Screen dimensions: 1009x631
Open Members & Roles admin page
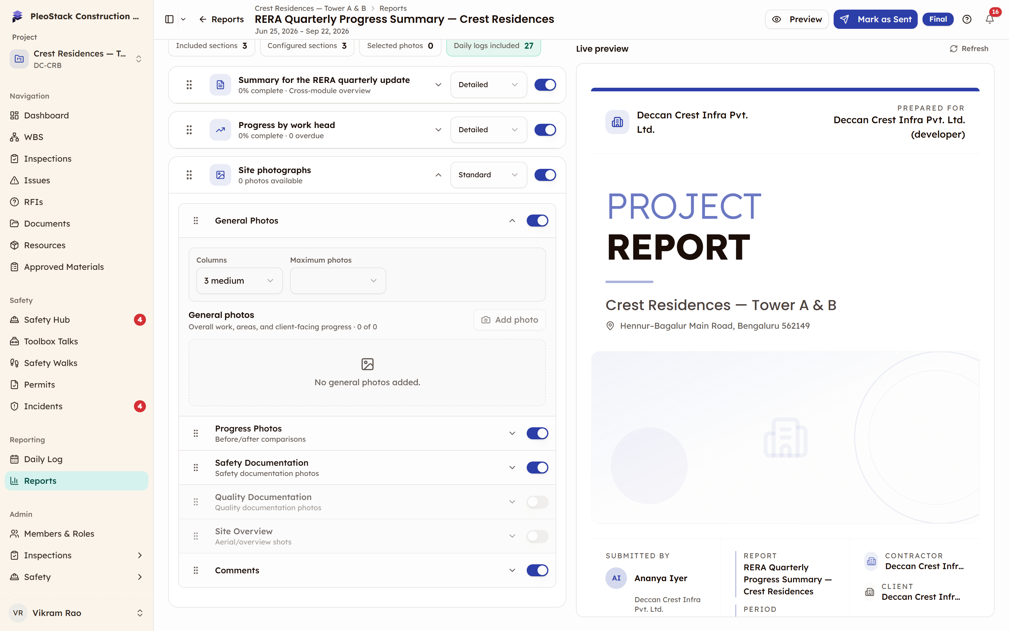point(77,534)
